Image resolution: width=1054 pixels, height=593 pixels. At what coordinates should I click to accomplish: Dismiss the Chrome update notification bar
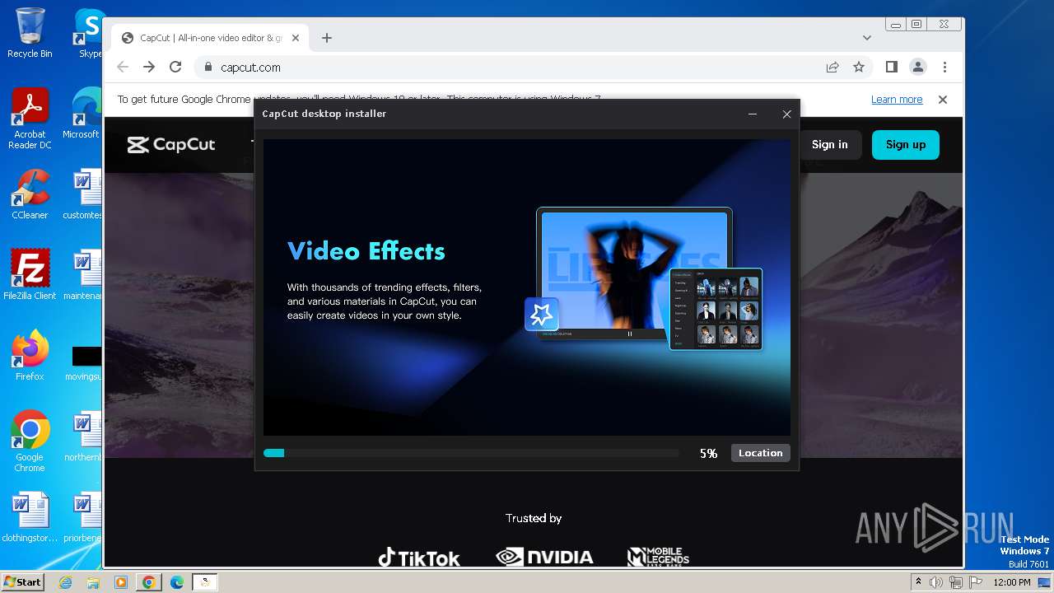coord(943,100)
